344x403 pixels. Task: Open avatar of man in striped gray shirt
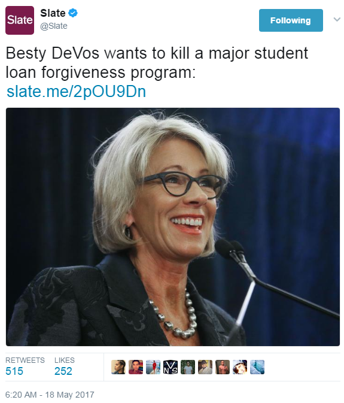tap(188, 366)
